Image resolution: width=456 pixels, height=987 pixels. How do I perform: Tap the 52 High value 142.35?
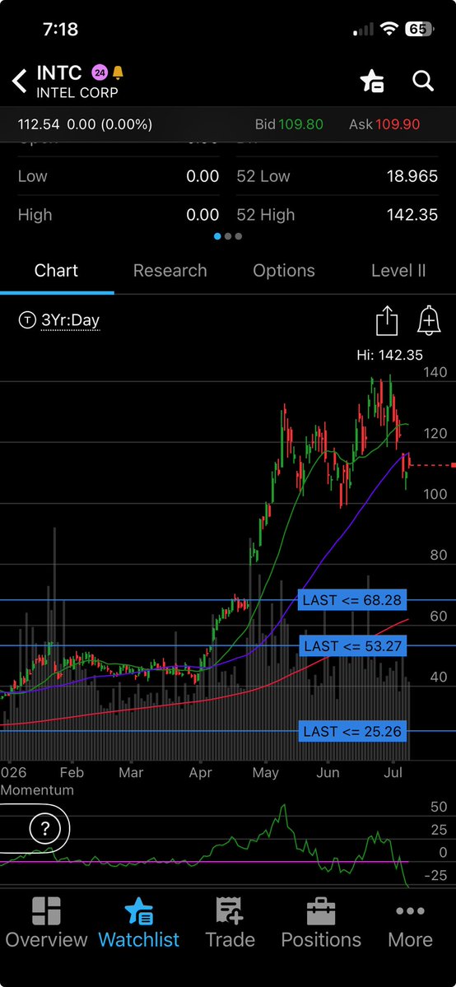tap(412, 215)
